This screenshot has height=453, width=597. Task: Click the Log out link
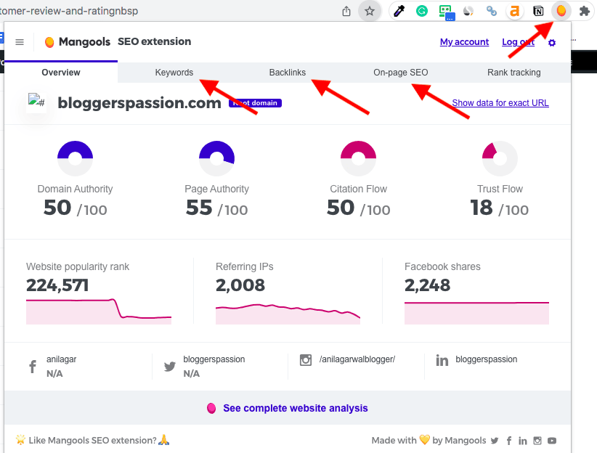click(518, 42)
